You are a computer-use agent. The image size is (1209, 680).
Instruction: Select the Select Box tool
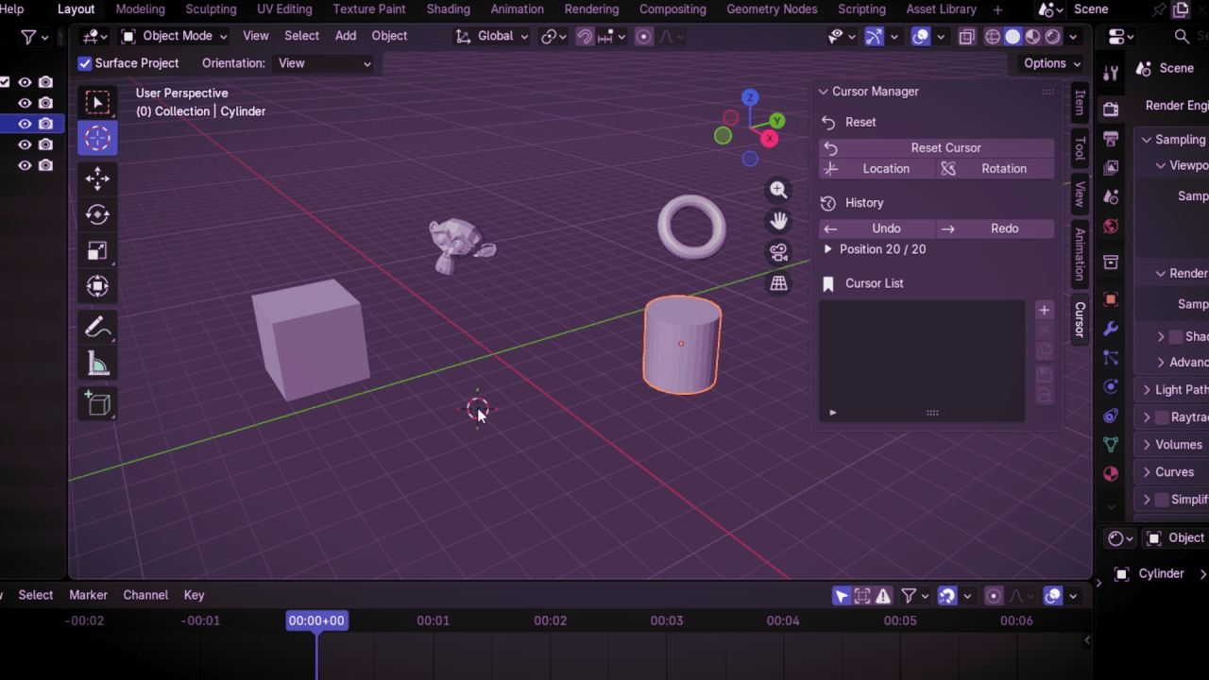(x=97, y=103)
